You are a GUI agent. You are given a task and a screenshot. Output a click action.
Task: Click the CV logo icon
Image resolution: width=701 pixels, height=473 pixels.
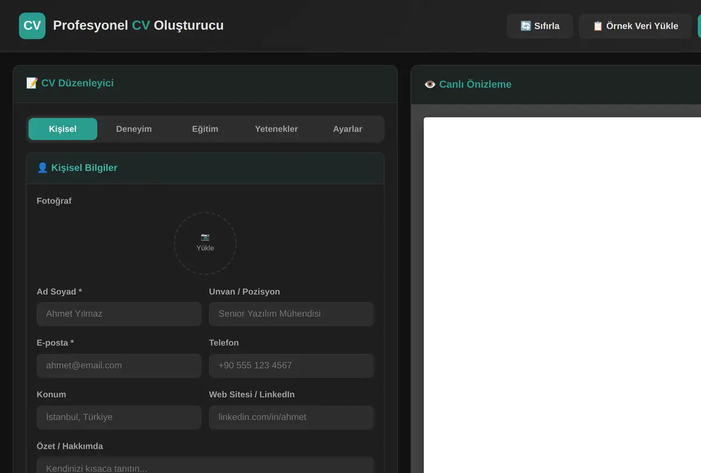(32, 26)
